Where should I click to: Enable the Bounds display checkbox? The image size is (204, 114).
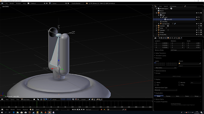pos(179,82)
